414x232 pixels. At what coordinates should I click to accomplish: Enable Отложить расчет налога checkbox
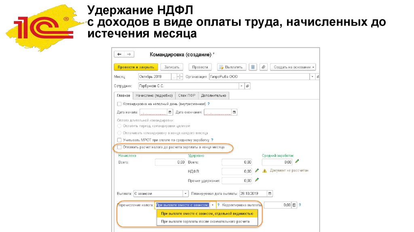pos(119,147)
